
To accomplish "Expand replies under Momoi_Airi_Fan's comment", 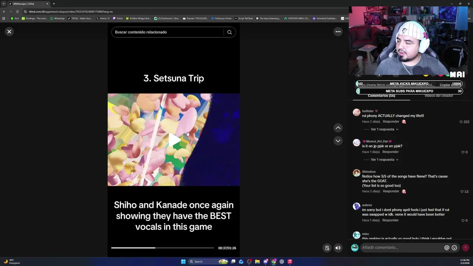I will (384, 160).
